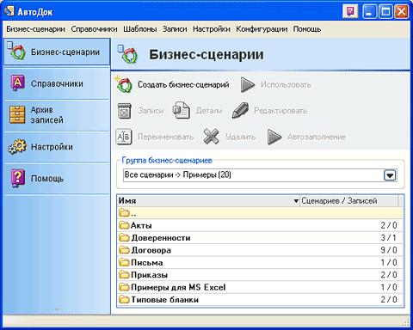Click the Типовые бланки folder icon

(124, 299)
